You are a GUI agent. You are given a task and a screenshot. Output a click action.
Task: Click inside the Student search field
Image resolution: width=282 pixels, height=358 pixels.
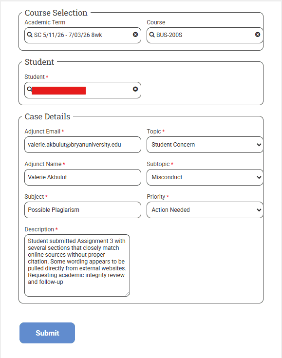(83, 90)
